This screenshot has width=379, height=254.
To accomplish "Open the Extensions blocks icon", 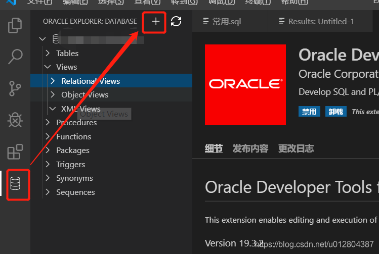I will [15, 151].
